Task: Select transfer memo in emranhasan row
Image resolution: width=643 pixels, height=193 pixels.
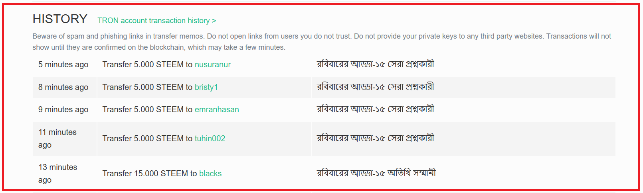Action: point(376,109)
